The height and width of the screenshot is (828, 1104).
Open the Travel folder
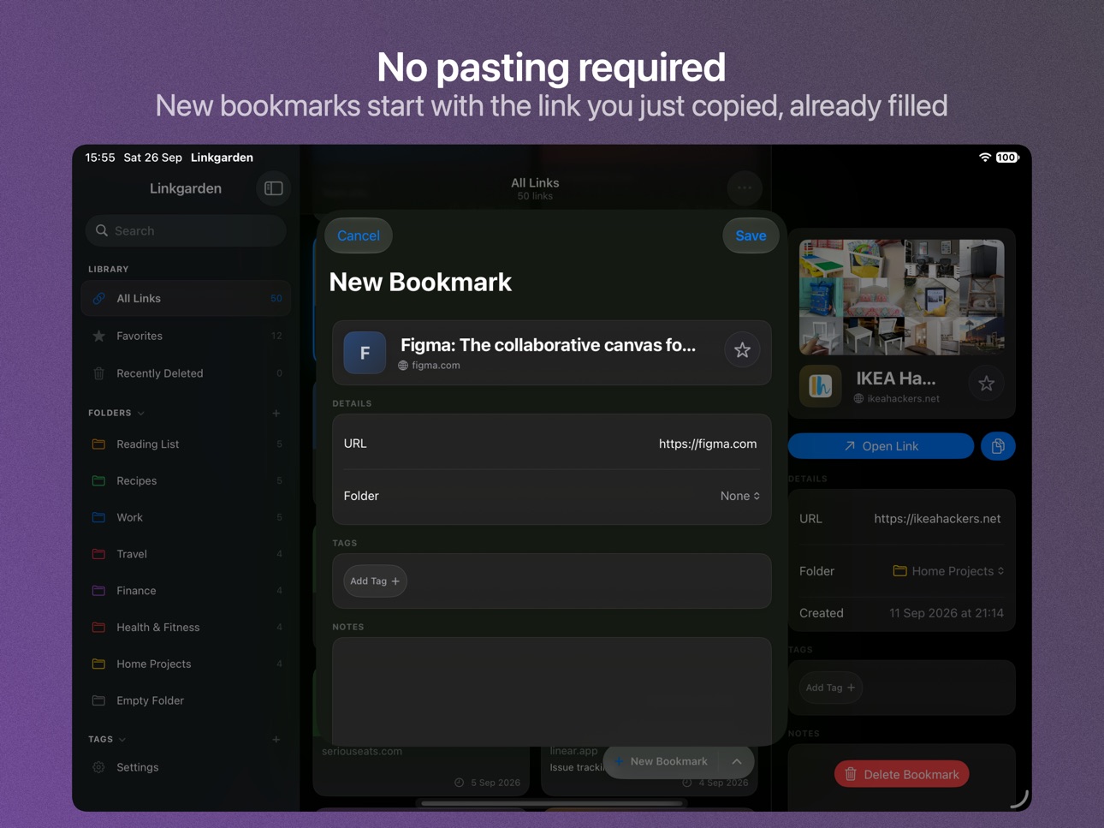(x=186, y=554)
